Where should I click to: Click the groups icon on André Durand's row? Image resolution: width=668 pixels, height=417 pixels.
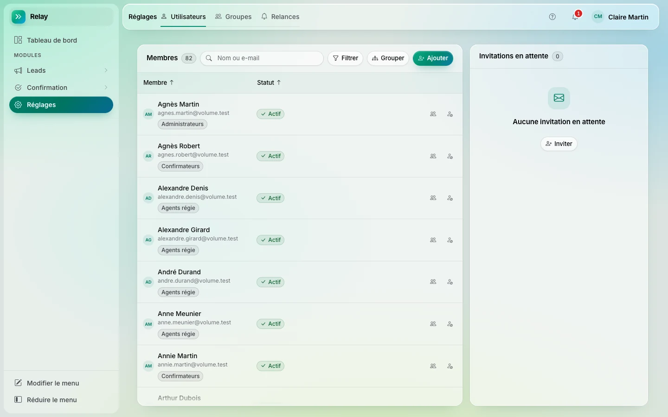click(x=433, y=282)
